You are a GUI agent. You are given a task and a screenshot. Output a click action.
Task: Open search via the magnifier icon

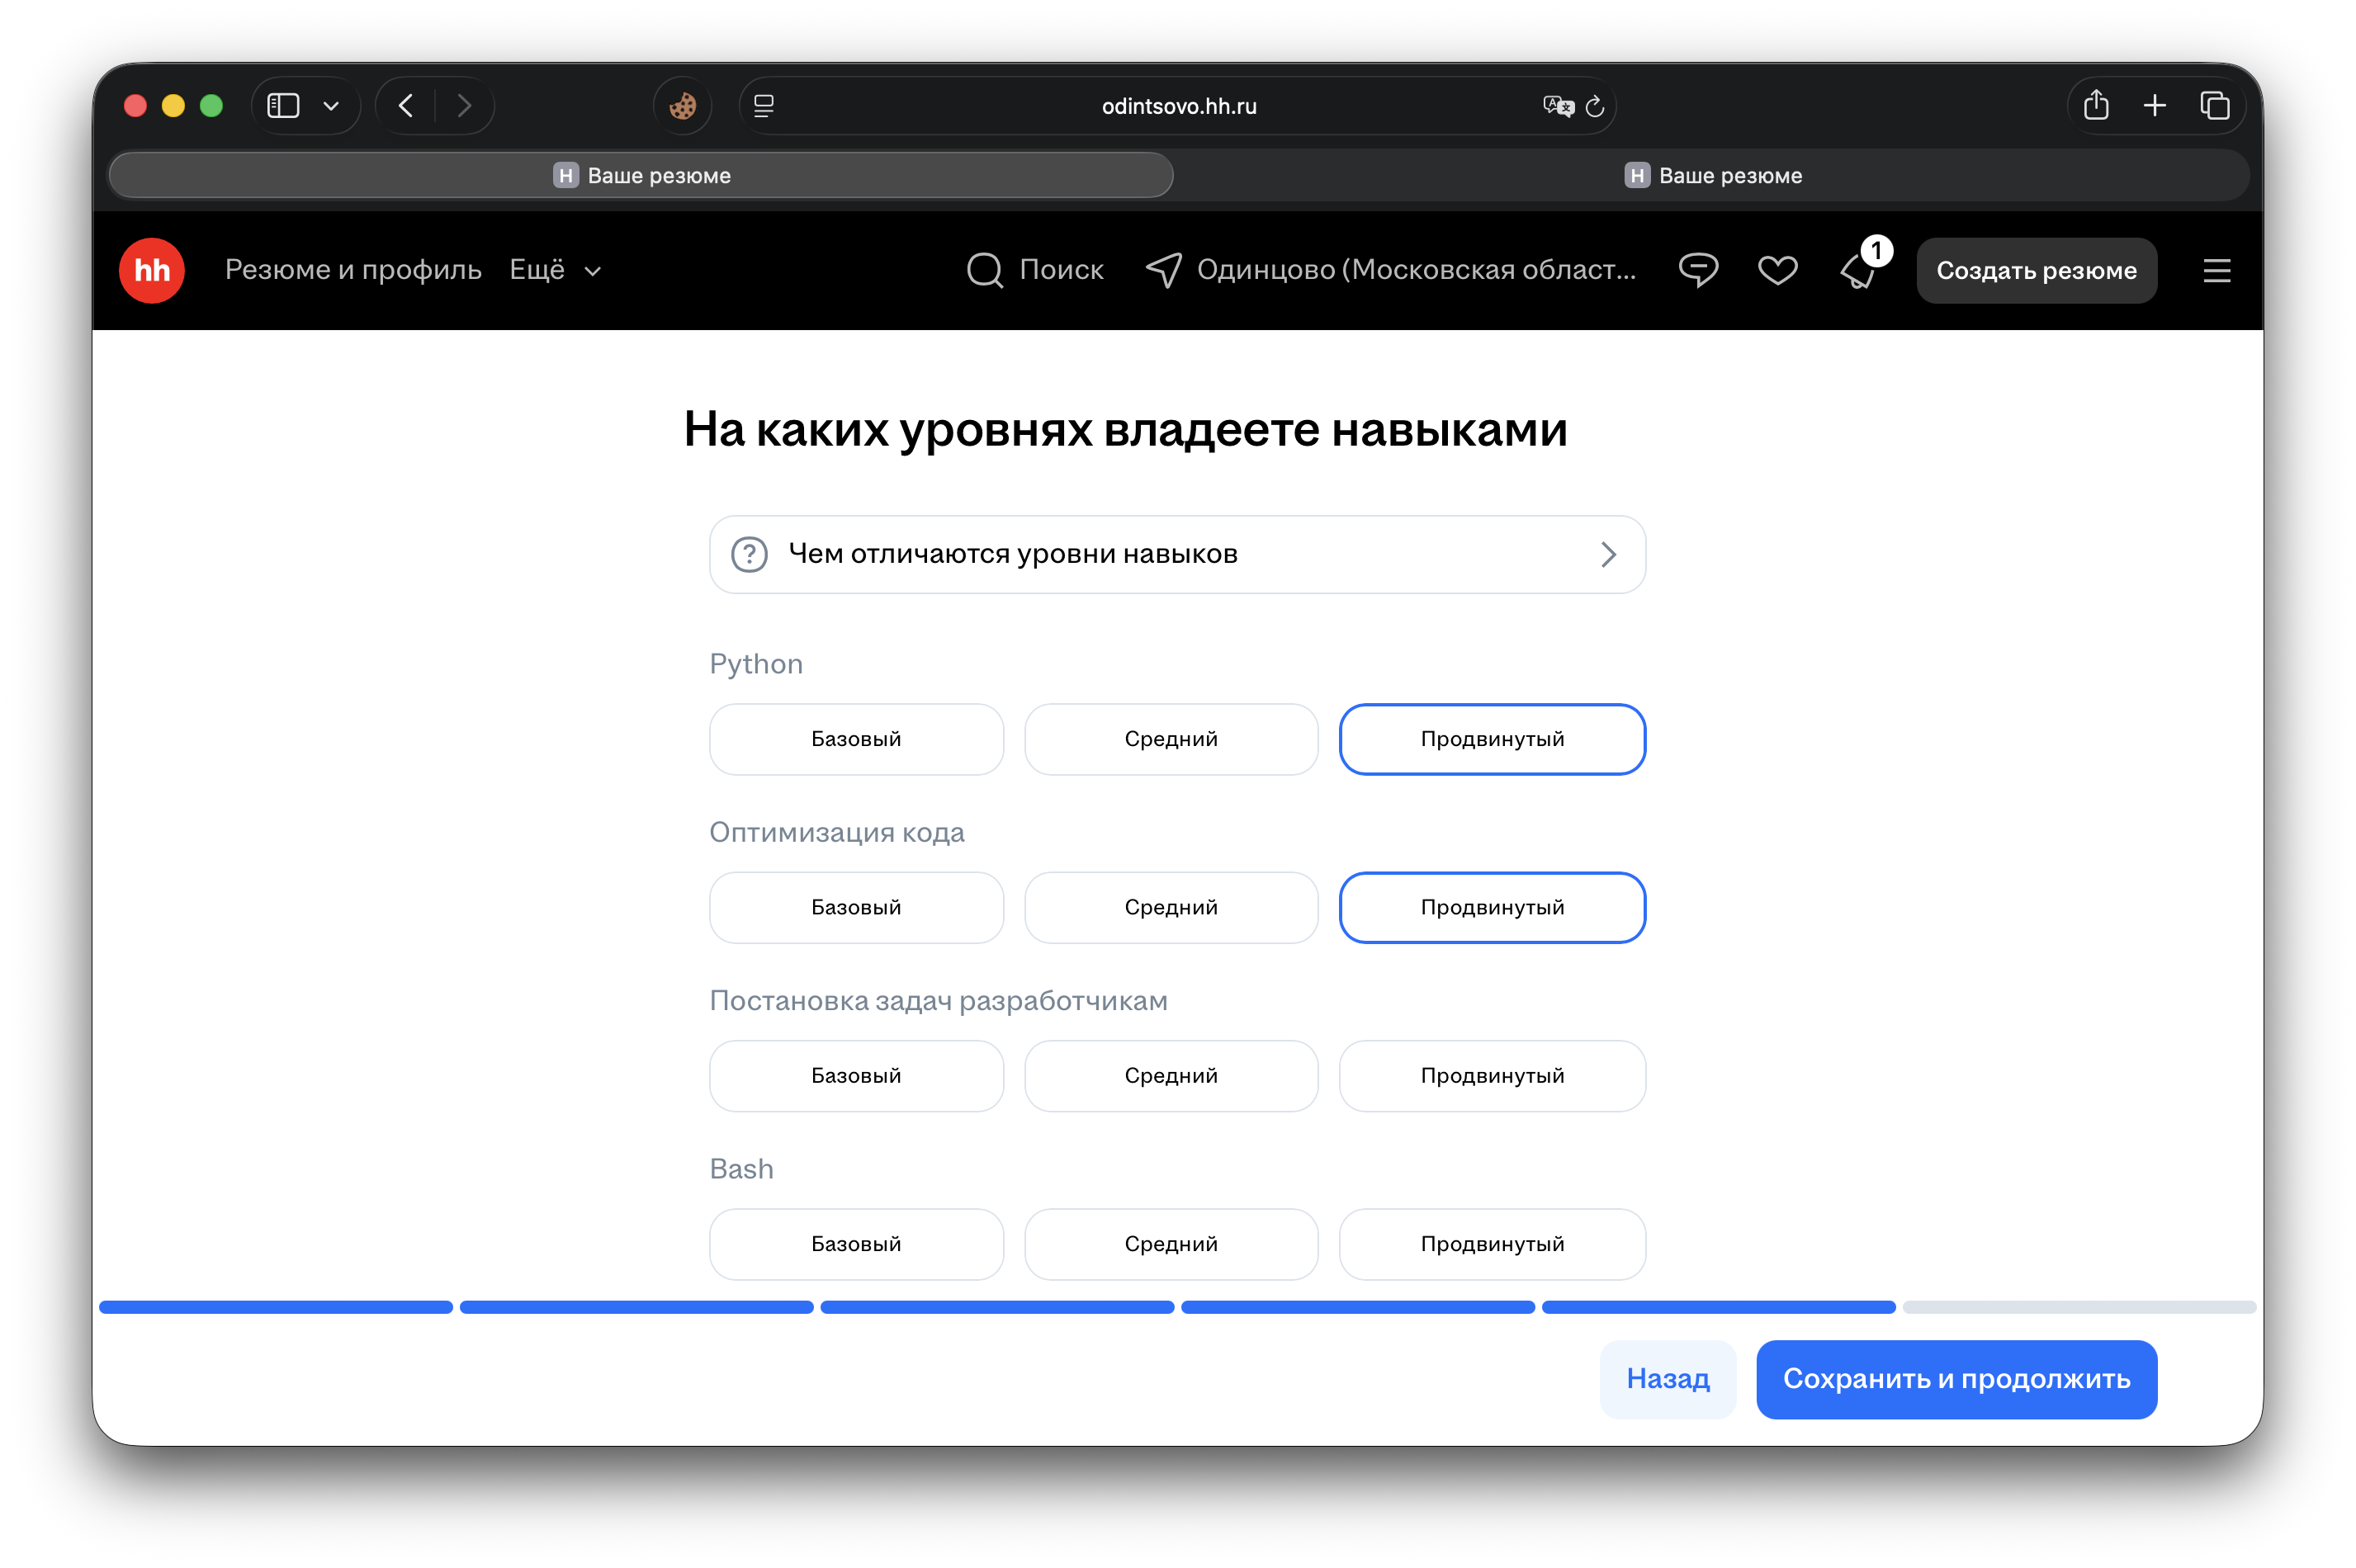(x=984, y=270)
